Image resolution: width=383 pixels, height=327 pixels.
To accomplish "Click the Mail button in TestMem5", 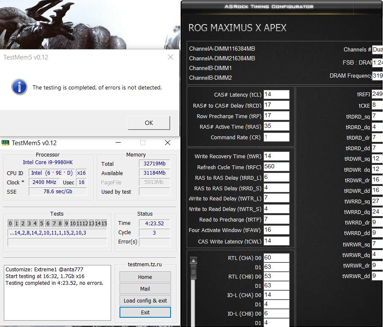I will click(145, 289).
